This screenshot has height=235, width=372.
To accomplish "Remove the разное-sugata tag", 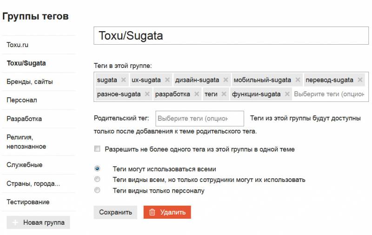I will (x=147, y=94).
